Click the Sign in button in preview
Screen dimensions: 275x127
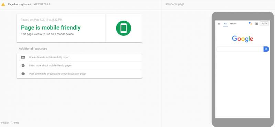(264, 23)
